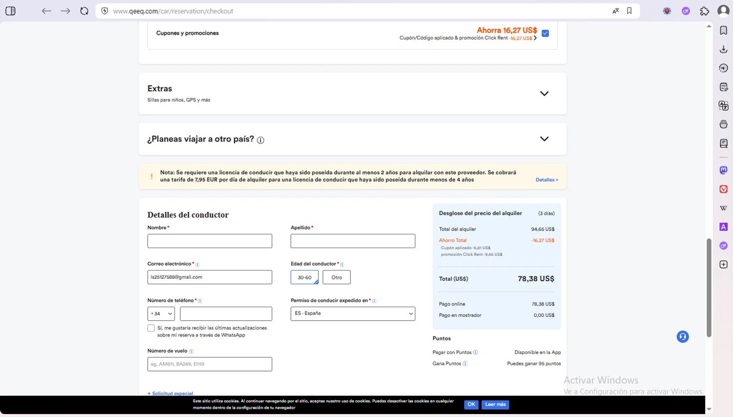Open the user profile avatar
The height and width of the screenshot is (417, 733).
click(723, 11)
